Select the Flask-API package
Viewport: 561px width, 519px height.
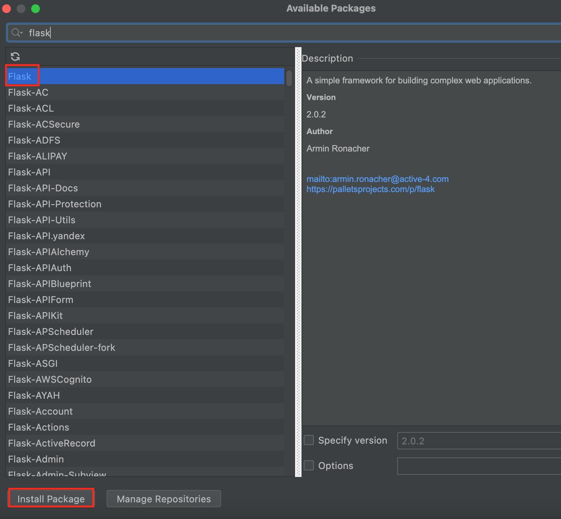[x=145, y=172]
